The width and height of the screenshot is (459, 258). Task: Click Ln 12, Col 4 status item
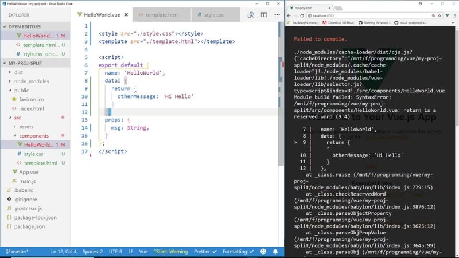(x=64, y=252)
